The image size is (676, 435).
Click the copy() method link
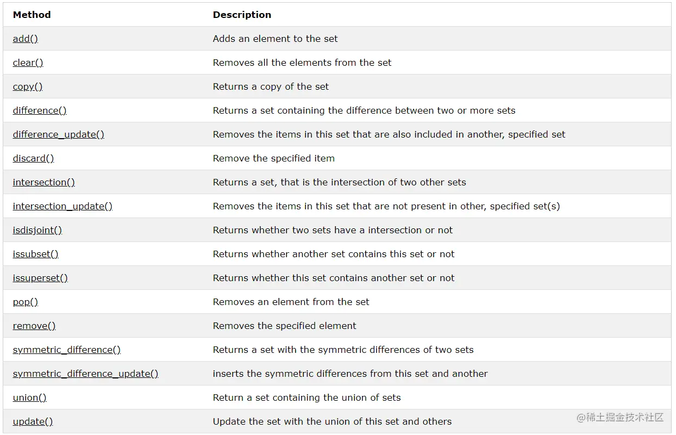pyautogui.click(x=28, y=86)
